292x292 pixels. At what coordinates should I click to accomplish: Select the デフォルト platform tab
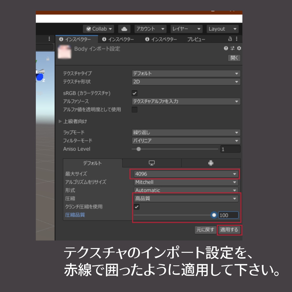click(93, 163)
